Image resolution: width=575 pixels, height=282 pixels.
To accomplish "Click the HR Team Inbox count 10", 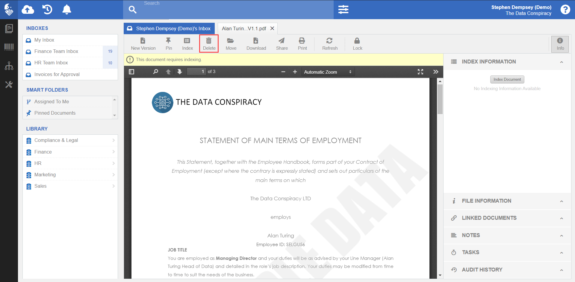I will [110, 63].
